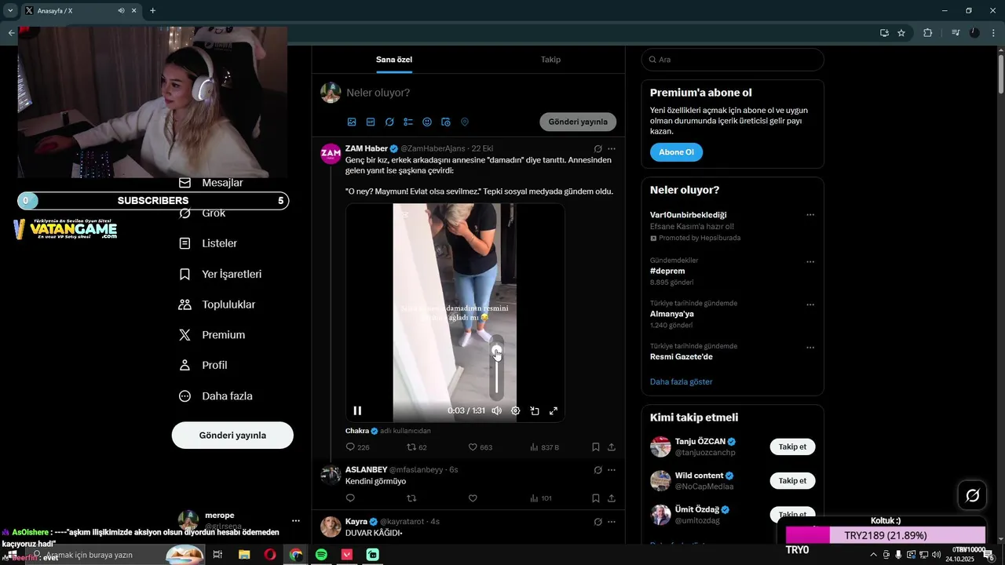Open the GIF picker in post composer
Viewport: 1005px width, 565px height.
pos(371,122)
